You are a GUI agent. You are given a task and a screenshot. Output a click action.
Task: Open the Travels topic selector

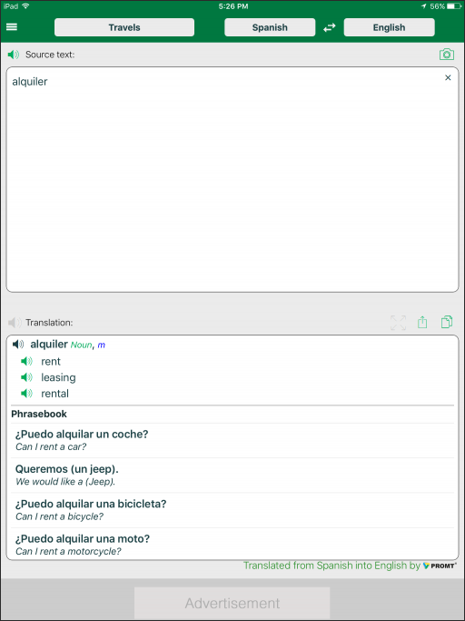pos(124,27)
